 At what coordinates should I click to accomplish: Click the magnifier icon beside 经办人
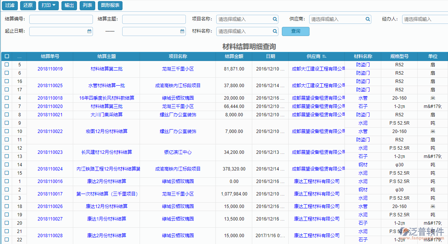point(446,18)
